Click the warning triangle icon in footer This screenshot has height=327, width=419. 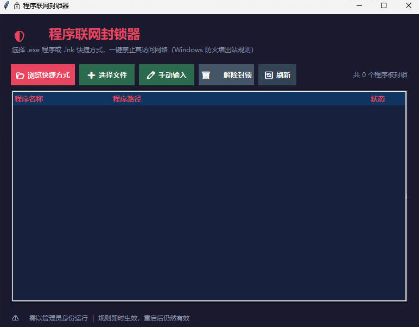[x=15, y=318]
